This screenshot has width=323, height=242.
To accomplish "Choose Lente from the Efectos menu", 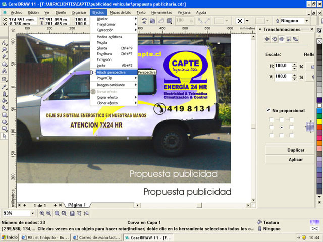I will pyautogui.click(x=114, y=65).
